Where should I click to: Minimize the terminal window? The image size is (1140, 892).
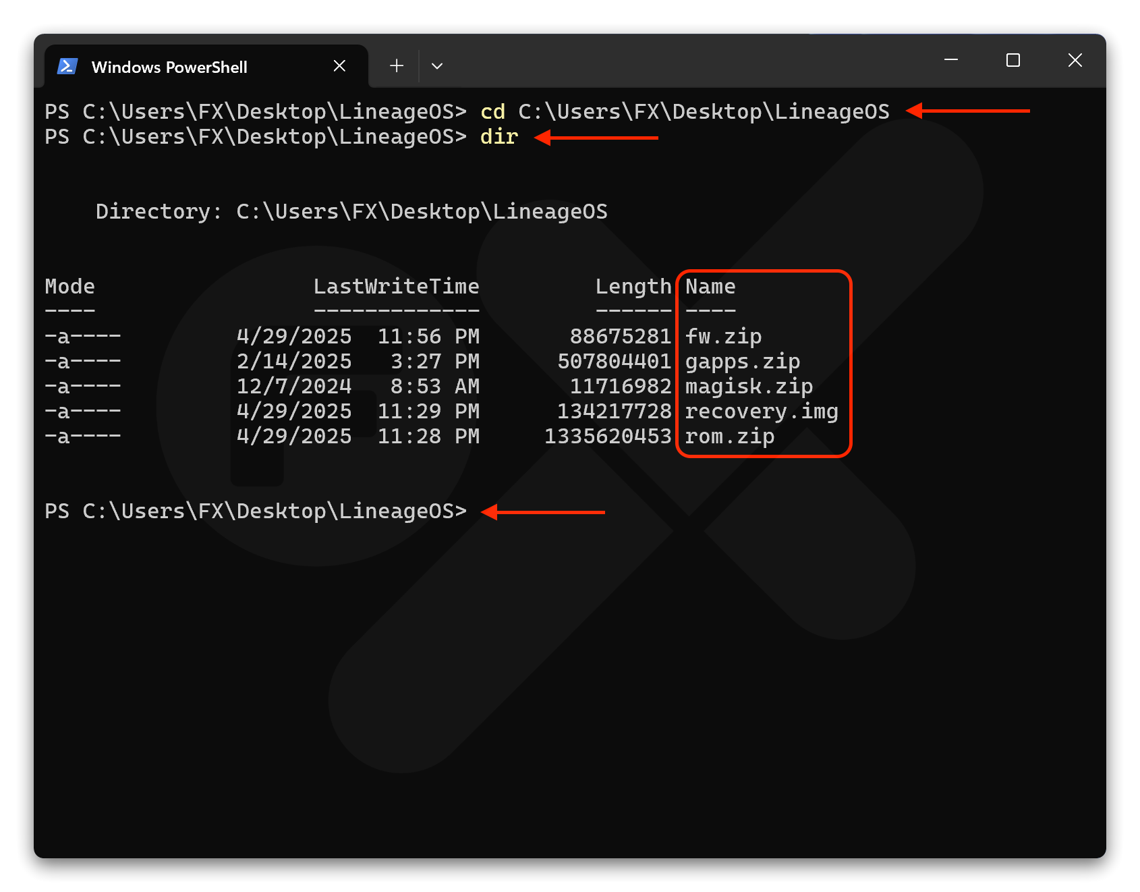click(951, 61)
